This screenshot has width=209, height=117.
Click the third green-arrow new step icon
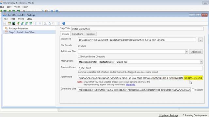click(18, 23)
